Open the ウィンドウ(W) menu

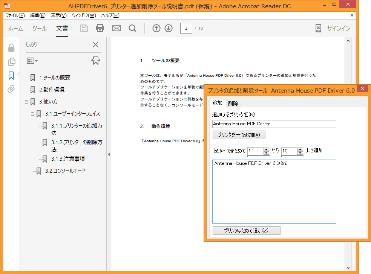tap(84, 15)
